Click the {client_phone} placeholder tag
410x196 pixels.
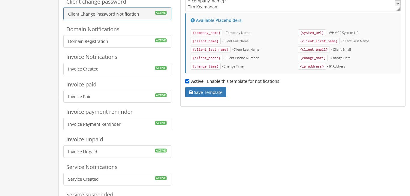pyautogui.click(x=206, y=58)
